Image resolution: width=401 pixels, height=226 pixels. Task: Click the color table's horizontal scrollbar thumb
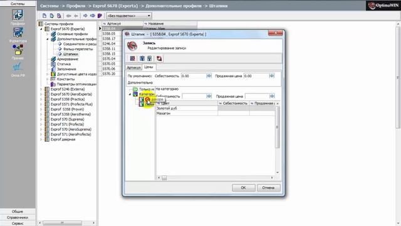coord(164,178)
